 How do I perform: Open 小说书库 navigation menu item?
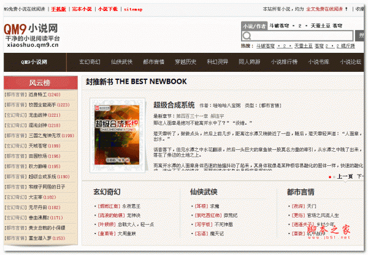coord(319,62)
